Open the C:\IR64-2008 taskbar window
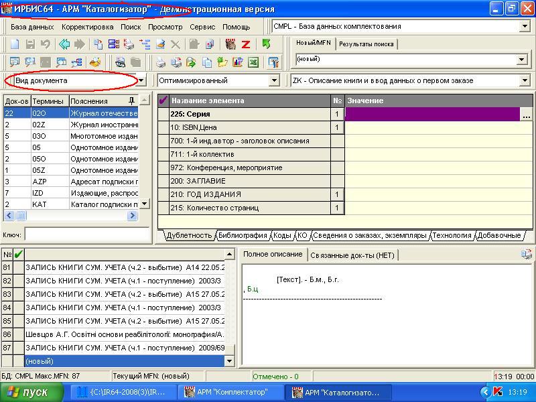The height and width of the screenshot is (402, 536). pyautogui.click(x=123, y=392)
